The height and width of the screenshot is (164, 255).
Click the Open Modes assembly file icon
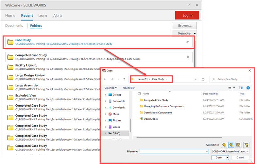141,119
